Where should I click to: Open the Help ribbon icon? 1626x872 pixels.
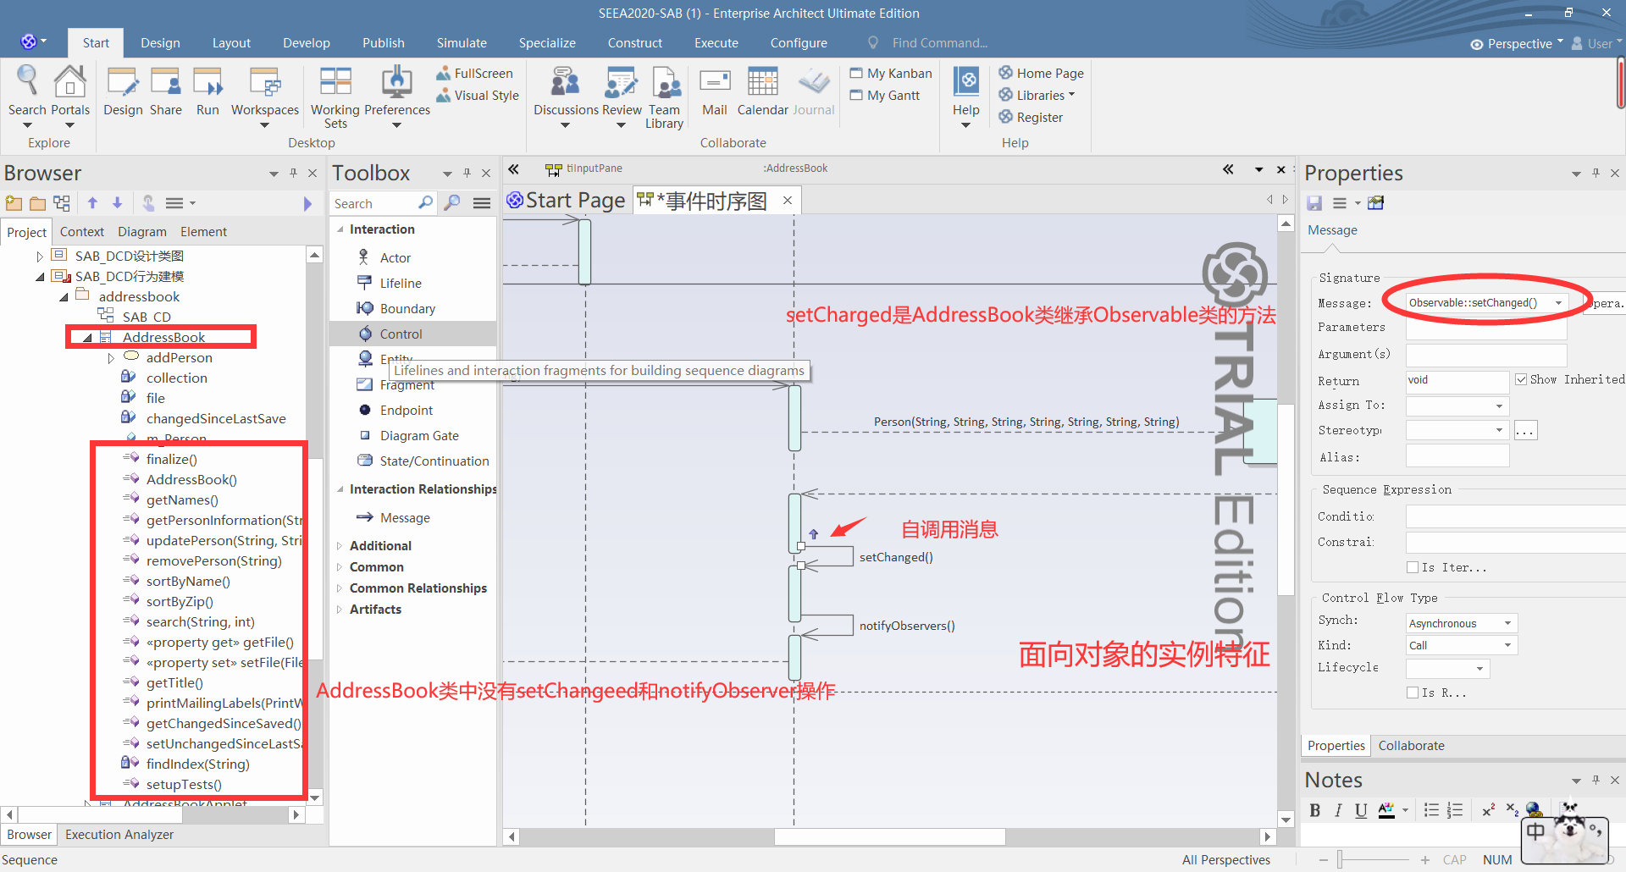(x=966, y=95)
